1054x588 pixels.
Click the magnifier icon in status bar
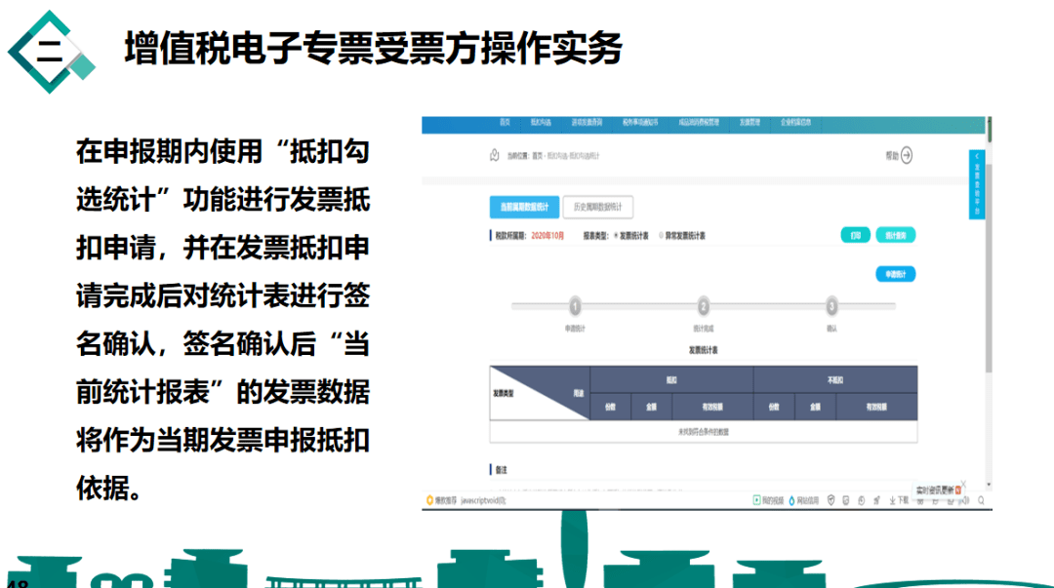pyautogui.click(x=982, y=500)
